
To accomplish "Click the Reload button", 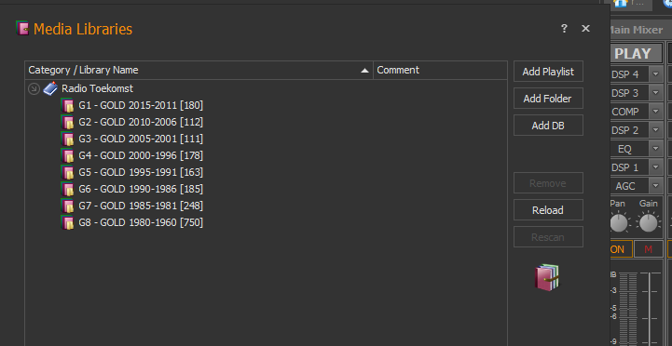I will (548, 210).
